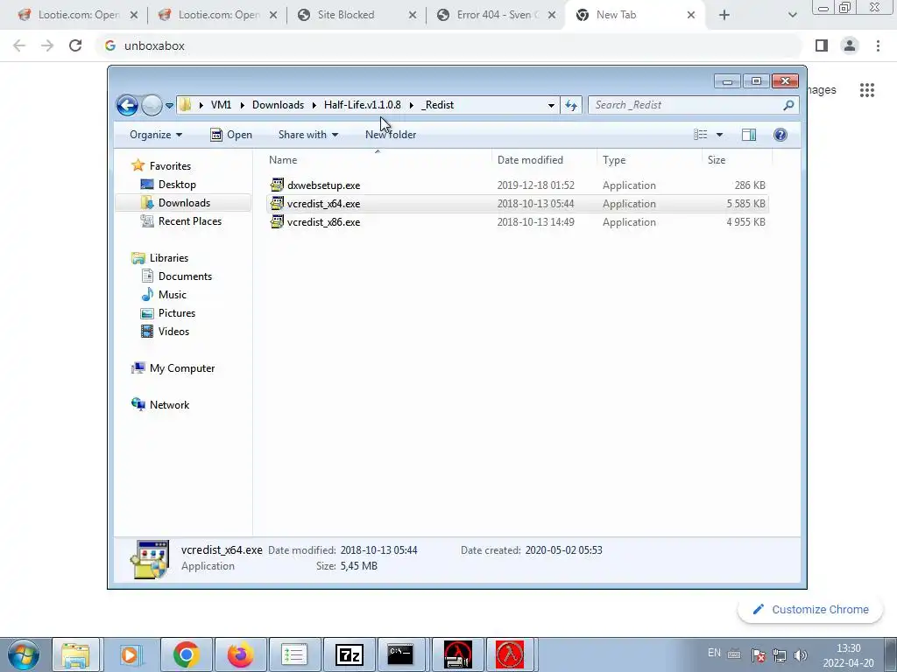Open Half-Life lambda icon in taskbar
The height and width of the screenshot is (672, 897).
(510, 654)
